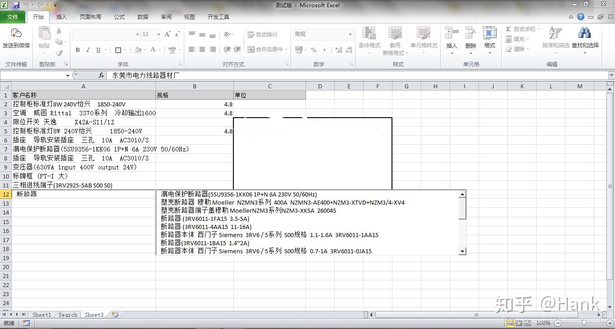Switch to the Search sheet tab

tap(68, 315)
